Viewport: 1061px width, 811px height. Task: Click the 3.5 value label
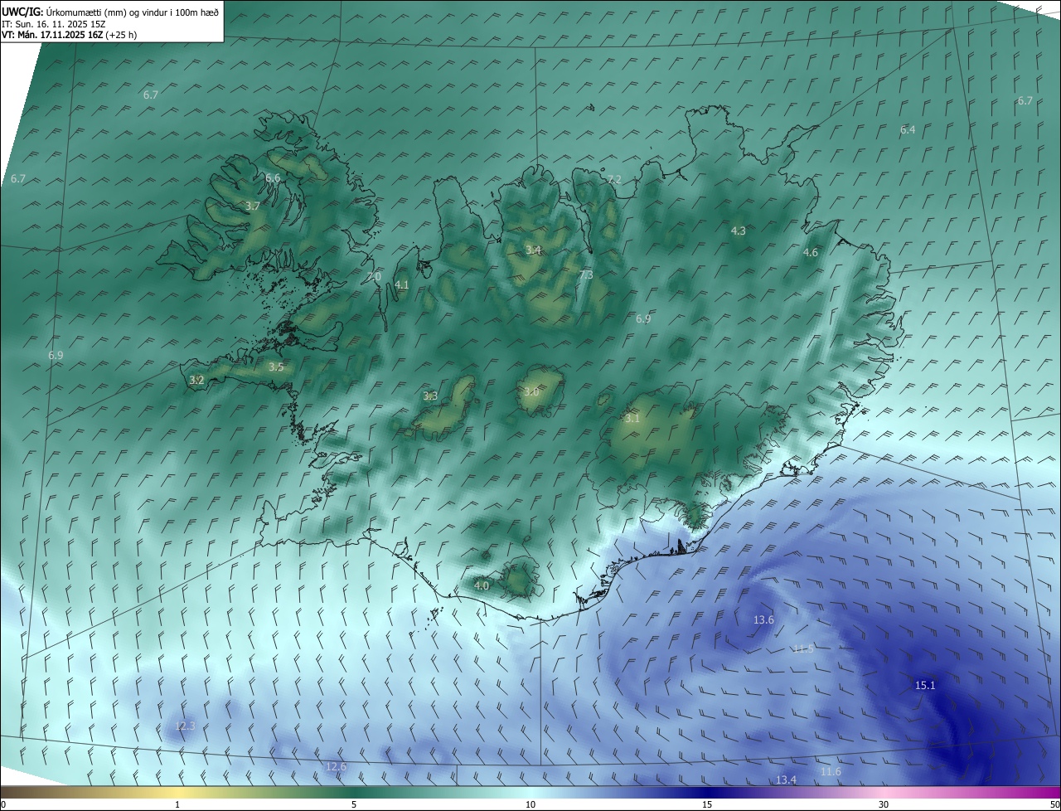pos(276,367)
